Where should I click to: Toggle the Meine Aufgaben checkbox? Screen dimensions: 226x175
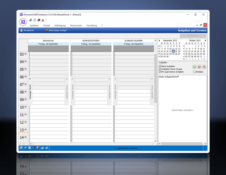tap(160, 66)
